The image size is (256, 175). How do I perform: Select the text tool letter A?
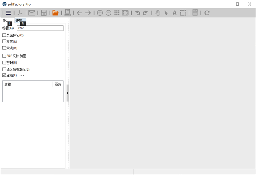[x=174, y=13]
